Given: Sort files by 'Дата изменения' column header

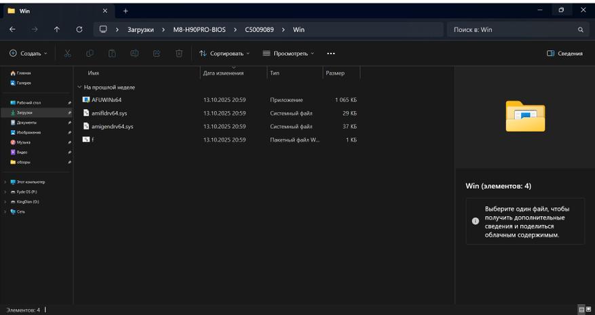Looking at the screenshot, I should pos(223,73).
